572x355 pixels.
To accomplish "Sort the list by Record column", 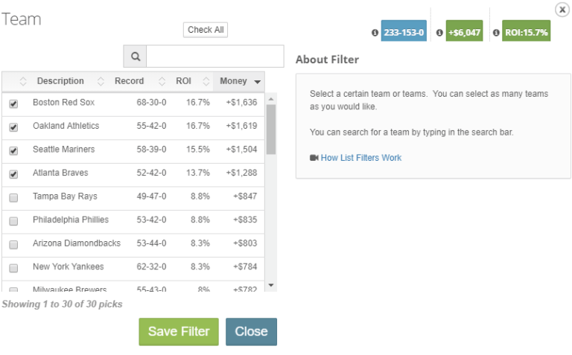I will [x=129, y=81].
